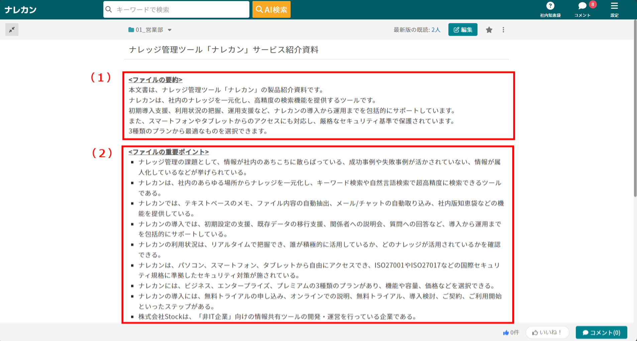Click the magnifier icon in the search box
Viewport: 637px width, 341px height.
pyautogui.click(x=109, y=9)
